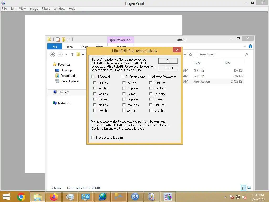The width and height of the screenshot is (269, 202).
Task: Click the Search uedit field
Action: 223,54
